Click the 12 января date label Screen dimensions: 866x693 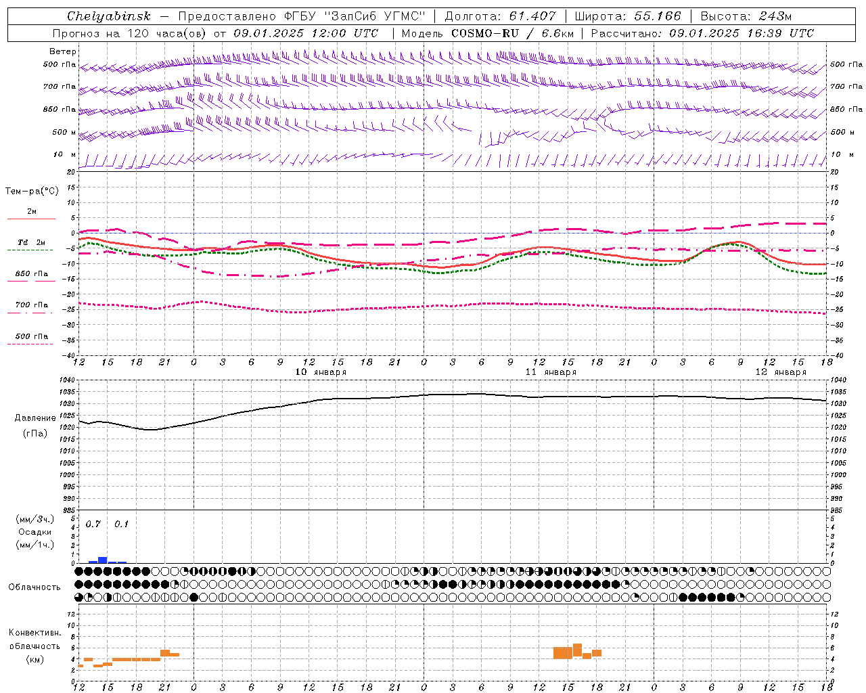pos(781,372)
